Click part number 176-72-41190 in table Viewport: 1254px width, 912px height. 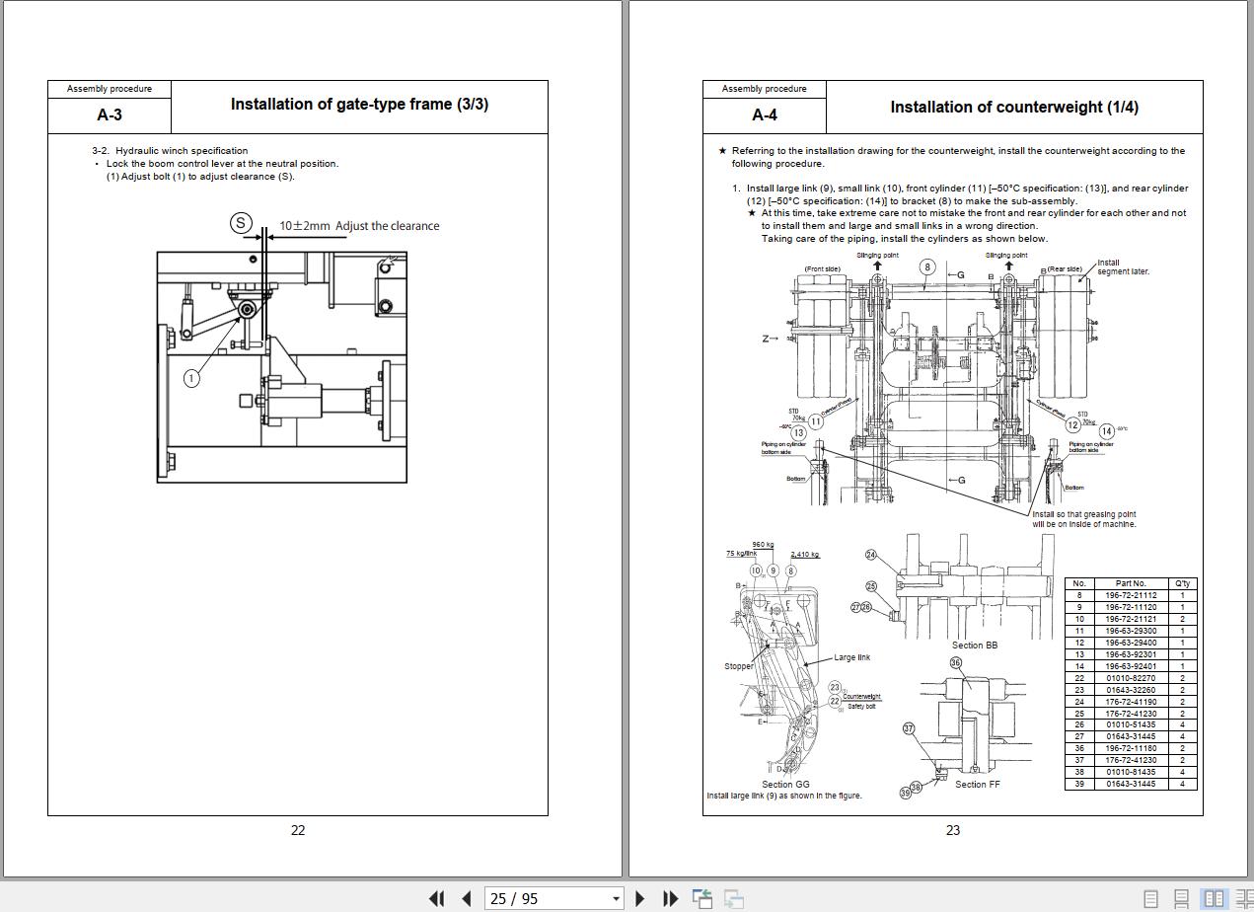(1131, 702)
